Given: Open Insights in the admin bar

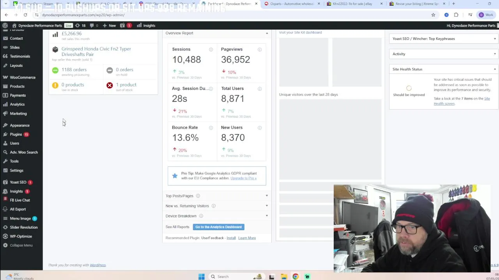Looking at the screenshot, I should pyautogui.click(x=146, y=25).
